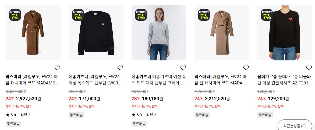Open 최근본상품 (0) recently viewed button
The height and width of the screenshot is (130, 315).
[x=295, y=126]
